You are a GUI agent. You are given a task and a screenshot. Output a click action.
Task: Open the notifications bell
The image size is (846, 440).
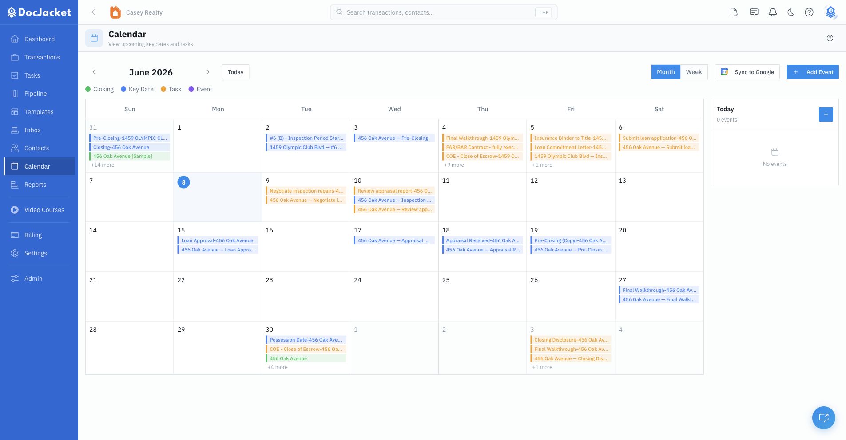773,12
